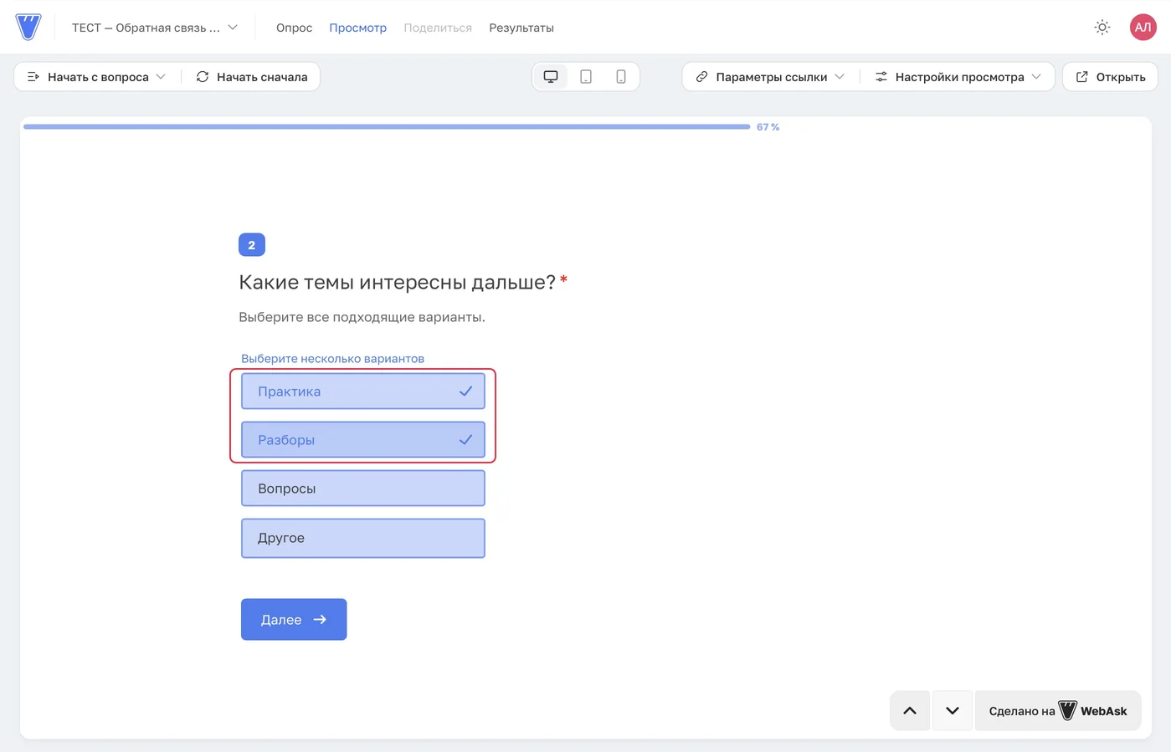
Task: Go to next question with down arrow
Action: coord(953,711)
